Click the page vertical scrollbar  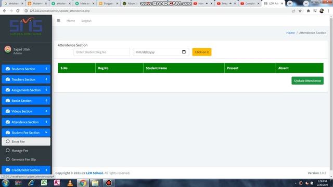(331, 95)
